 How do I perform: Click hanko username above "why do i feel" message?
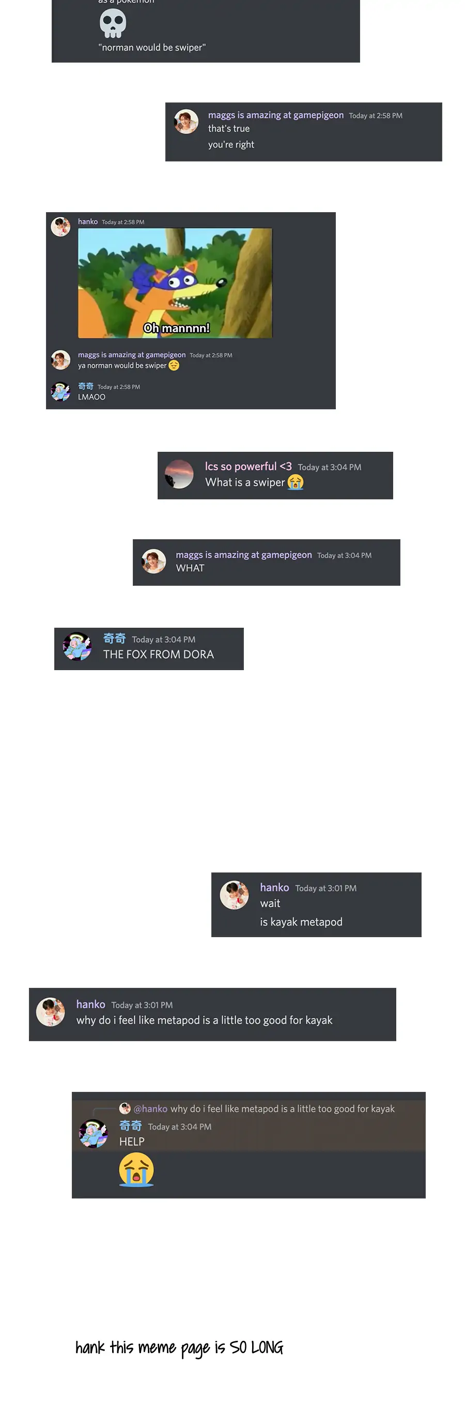(x=90, y=1004)
